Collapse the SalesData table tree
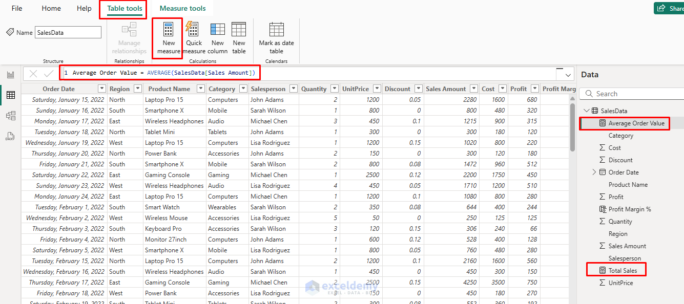Screen dimensions: 684x304 (x=586, y=111)
